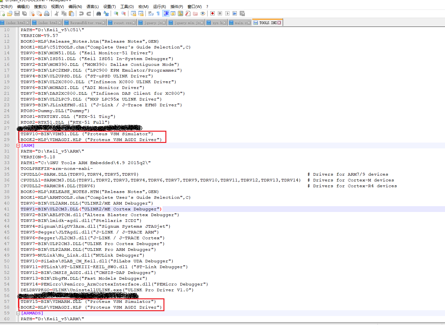Open Find with binoculars icon
This screenshot has height=325, width=445.
99,13
